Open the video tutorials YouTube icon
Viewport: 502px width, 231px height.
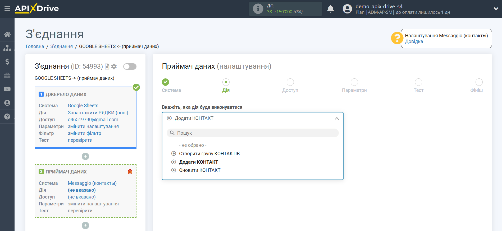pos(7,89)
